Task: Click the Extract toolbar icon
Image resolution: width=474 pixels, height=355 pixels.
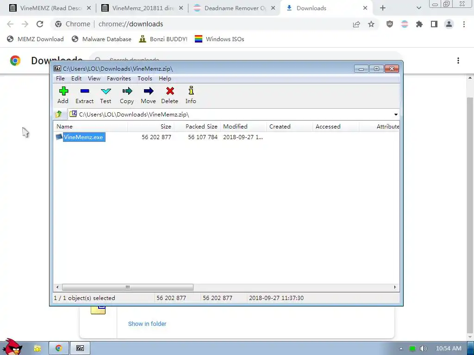Action: click(x=85, y=95)
